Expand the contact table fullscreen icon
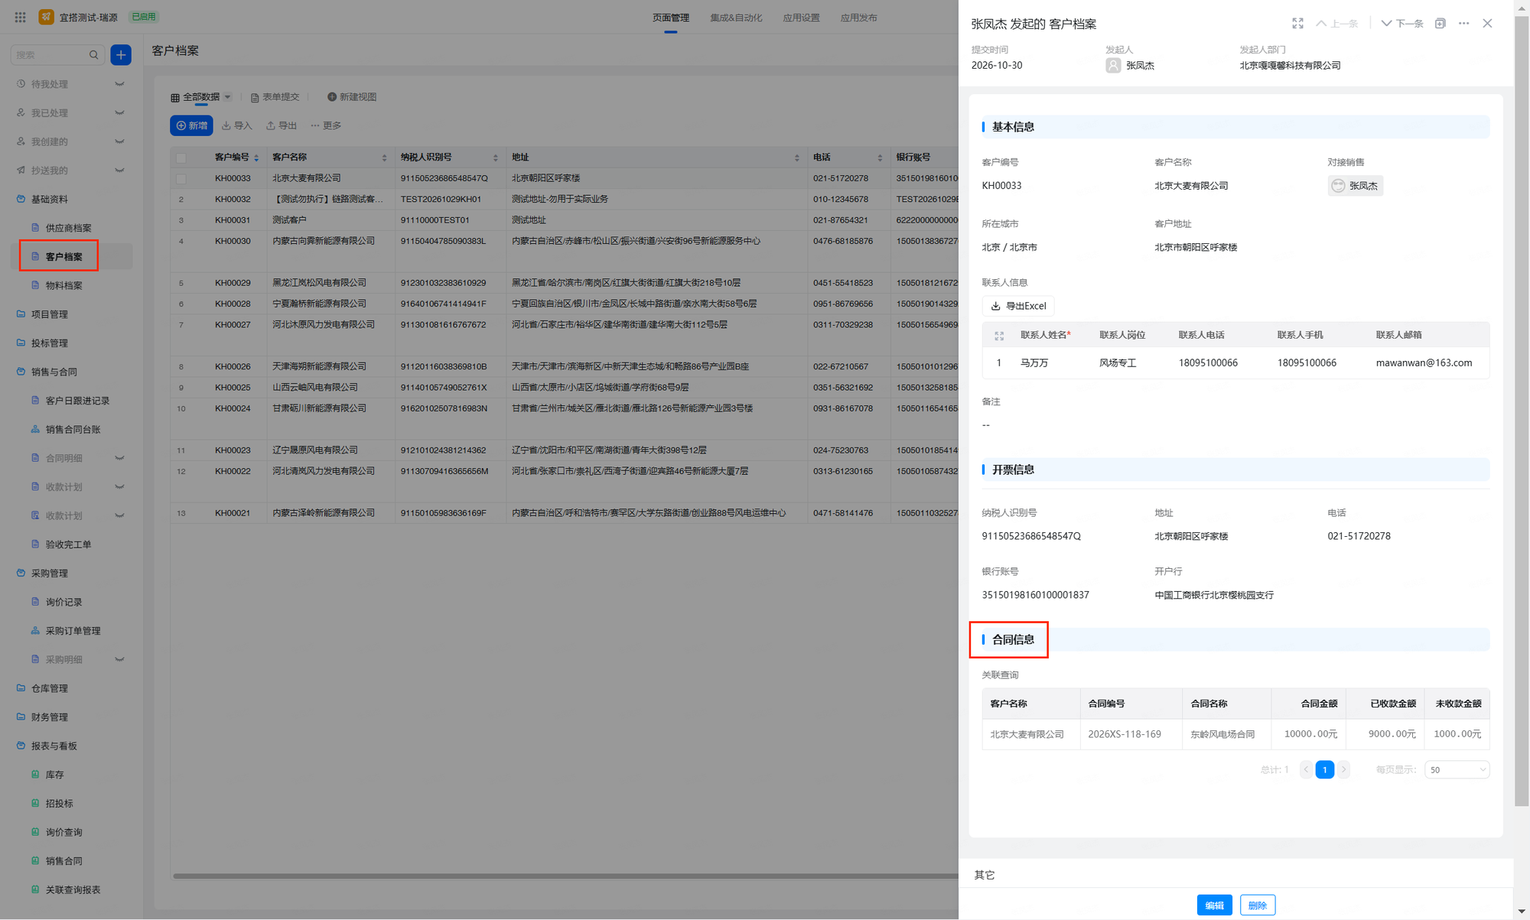 (999, 336)
